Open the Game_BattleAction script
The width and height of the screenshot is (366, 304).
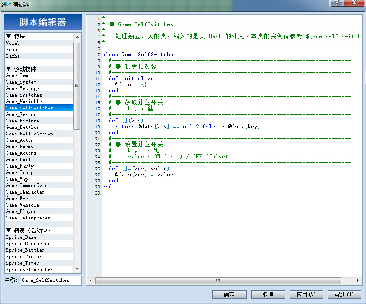coord(39,134)
